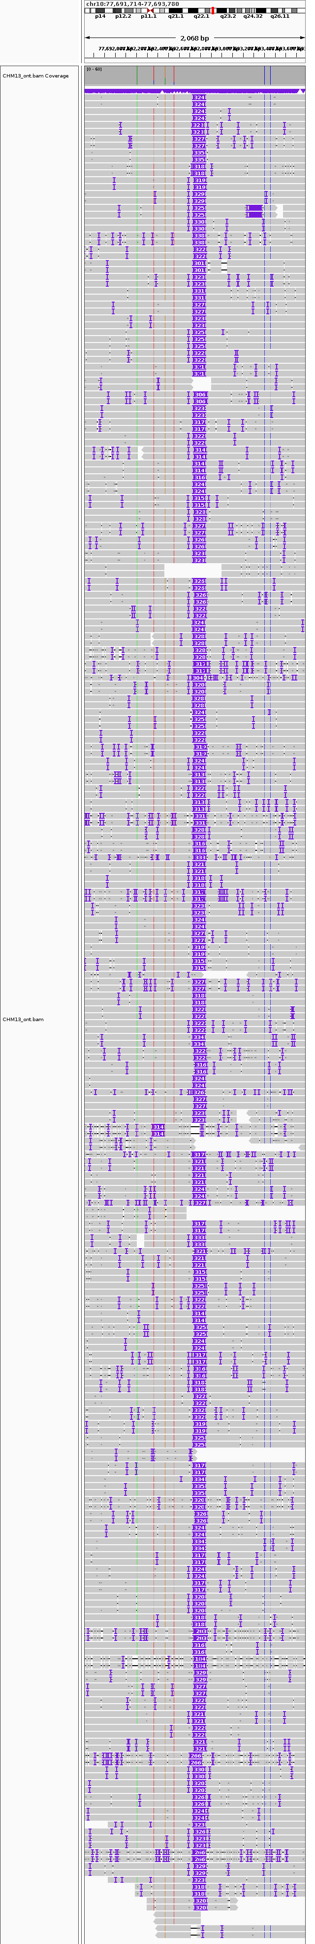This screenshot has width=315, height=1944.
Task: Select the q21.1 band on ideogram
Action: [x=176, y=10]
